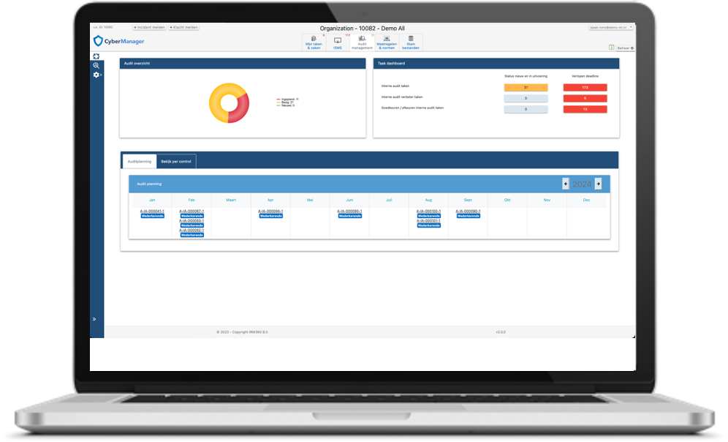
Task: Open the sidebar settings gear dropdown
Action: coord(96,75)
